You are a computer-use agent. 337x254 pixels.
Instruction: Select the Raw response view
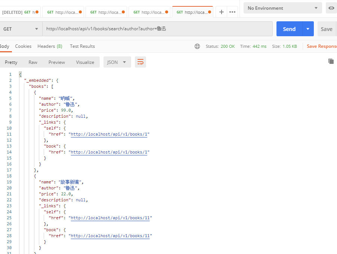tap(33, 62)
